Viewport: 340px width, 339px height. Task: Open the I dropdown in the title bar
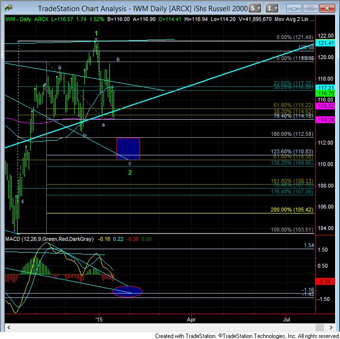272,8
